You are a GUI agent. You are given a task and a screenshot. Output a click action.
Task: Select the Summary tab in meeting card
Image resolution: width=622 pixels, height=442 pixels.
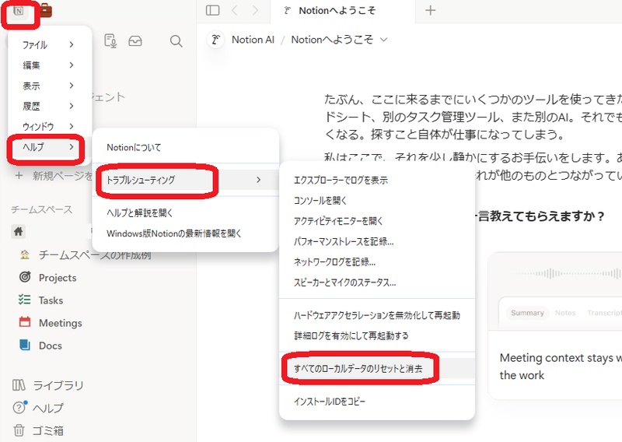coord(527,313)
